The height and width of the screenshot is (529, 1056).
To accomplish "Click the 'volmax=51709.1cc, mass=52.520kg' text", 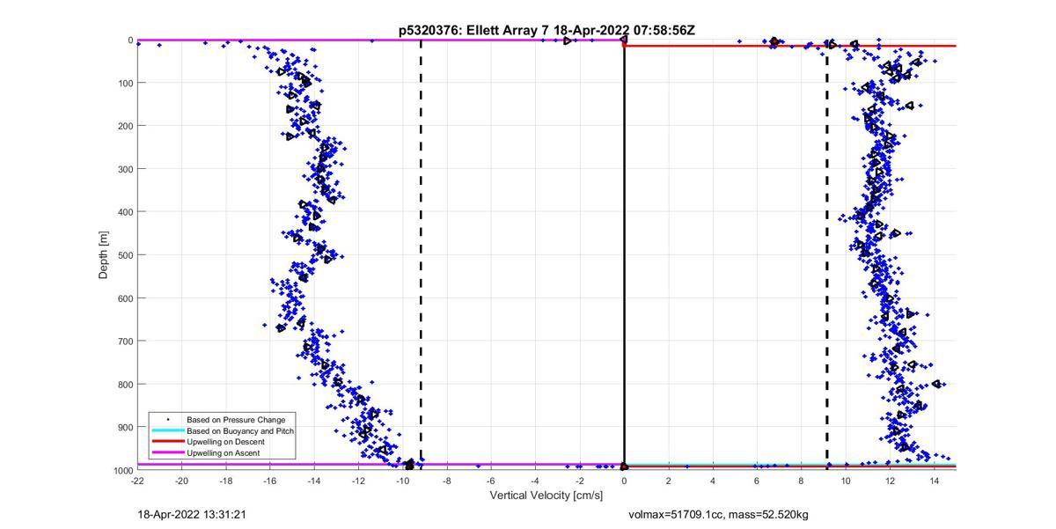I will 719,514.
